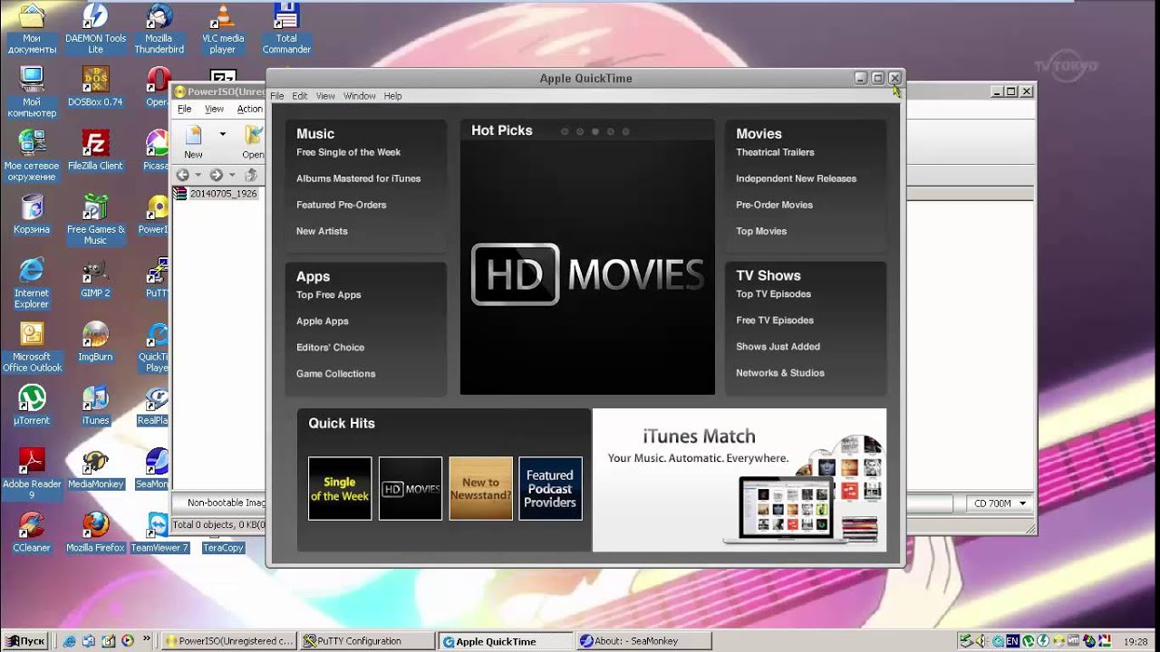Open Single of the Week quick hit tile
This screenshot has width=1160, height=652.
[x=340, y=488]
